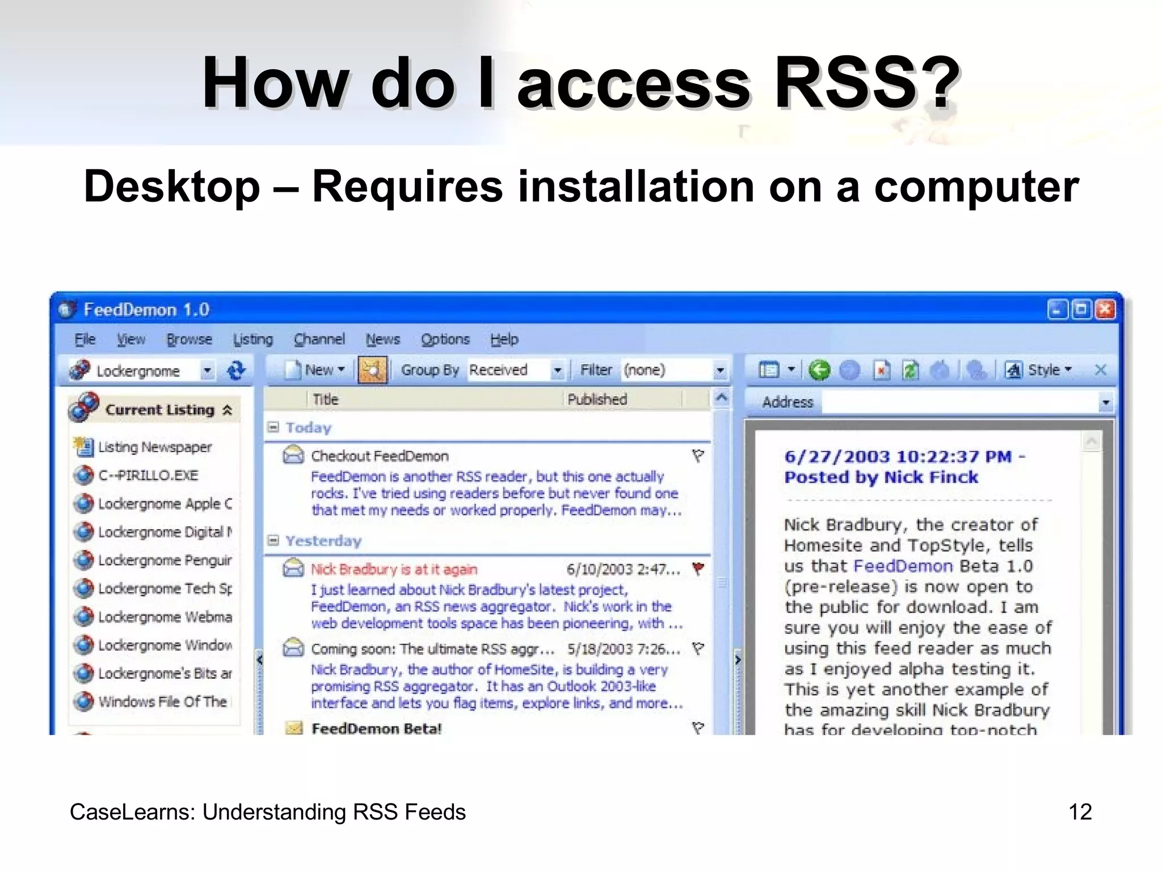
Task: Click globe icon beside Lockergnome Apple channel
Action: 83,504
